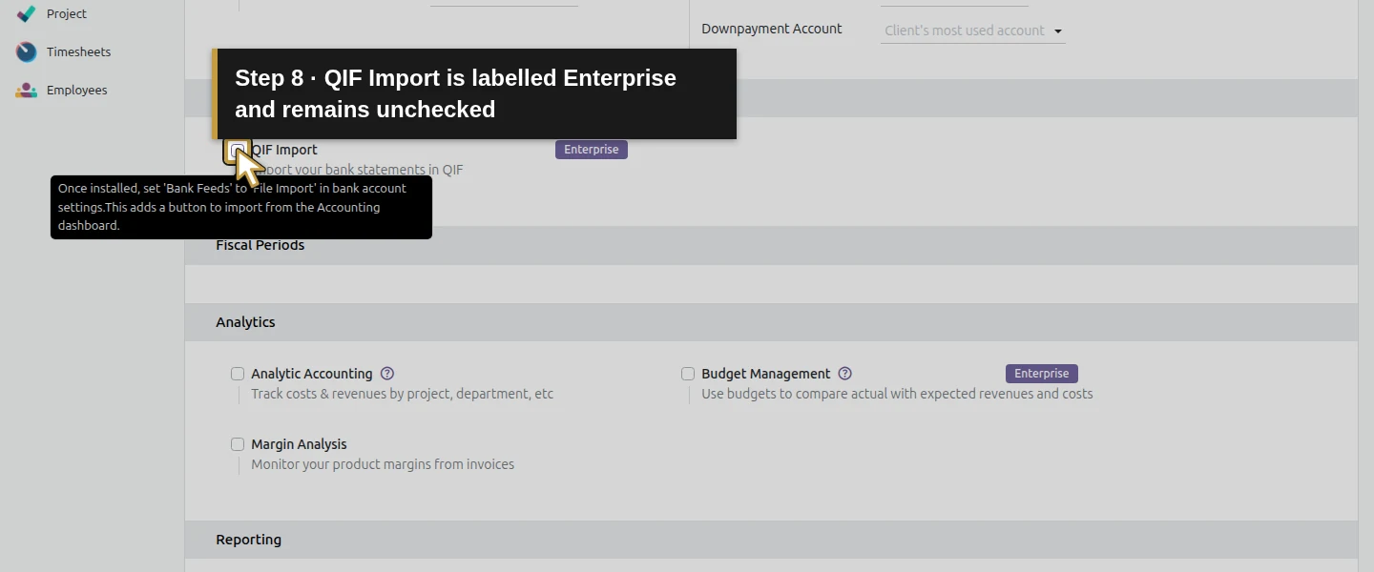The height and width of the screenshot is (572, 1374).
Task: Click the Margin Analysis label
Action: coord(299,444)
